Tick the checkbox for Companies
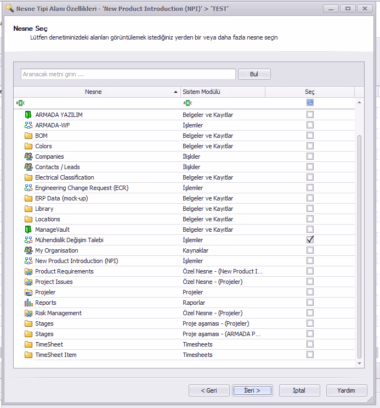Viewport: 380px width, 408px height. (x=310, y=156)
